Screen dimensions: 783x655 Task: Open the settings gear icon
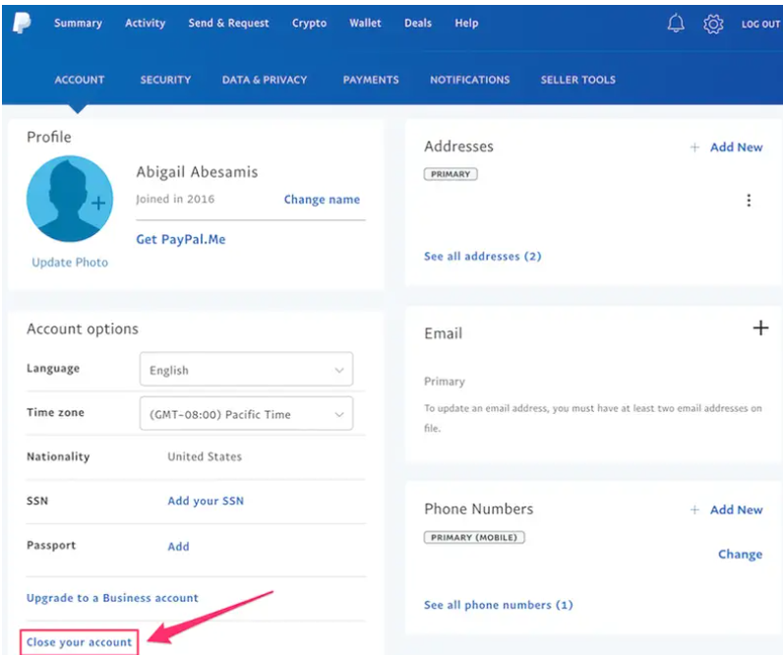tap(713, 24)
